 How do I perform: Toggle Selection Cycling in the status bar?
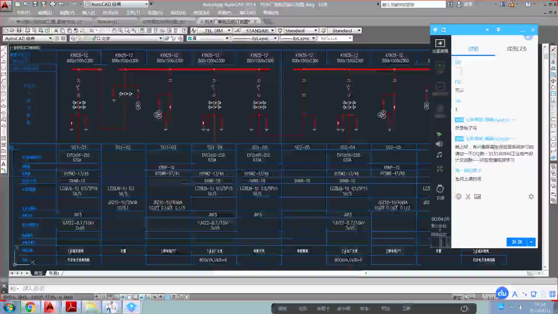pos(180,297)
